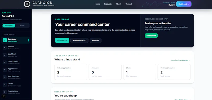
Task: Click the Analyze New Job button
Action: (x=79, y=40)
